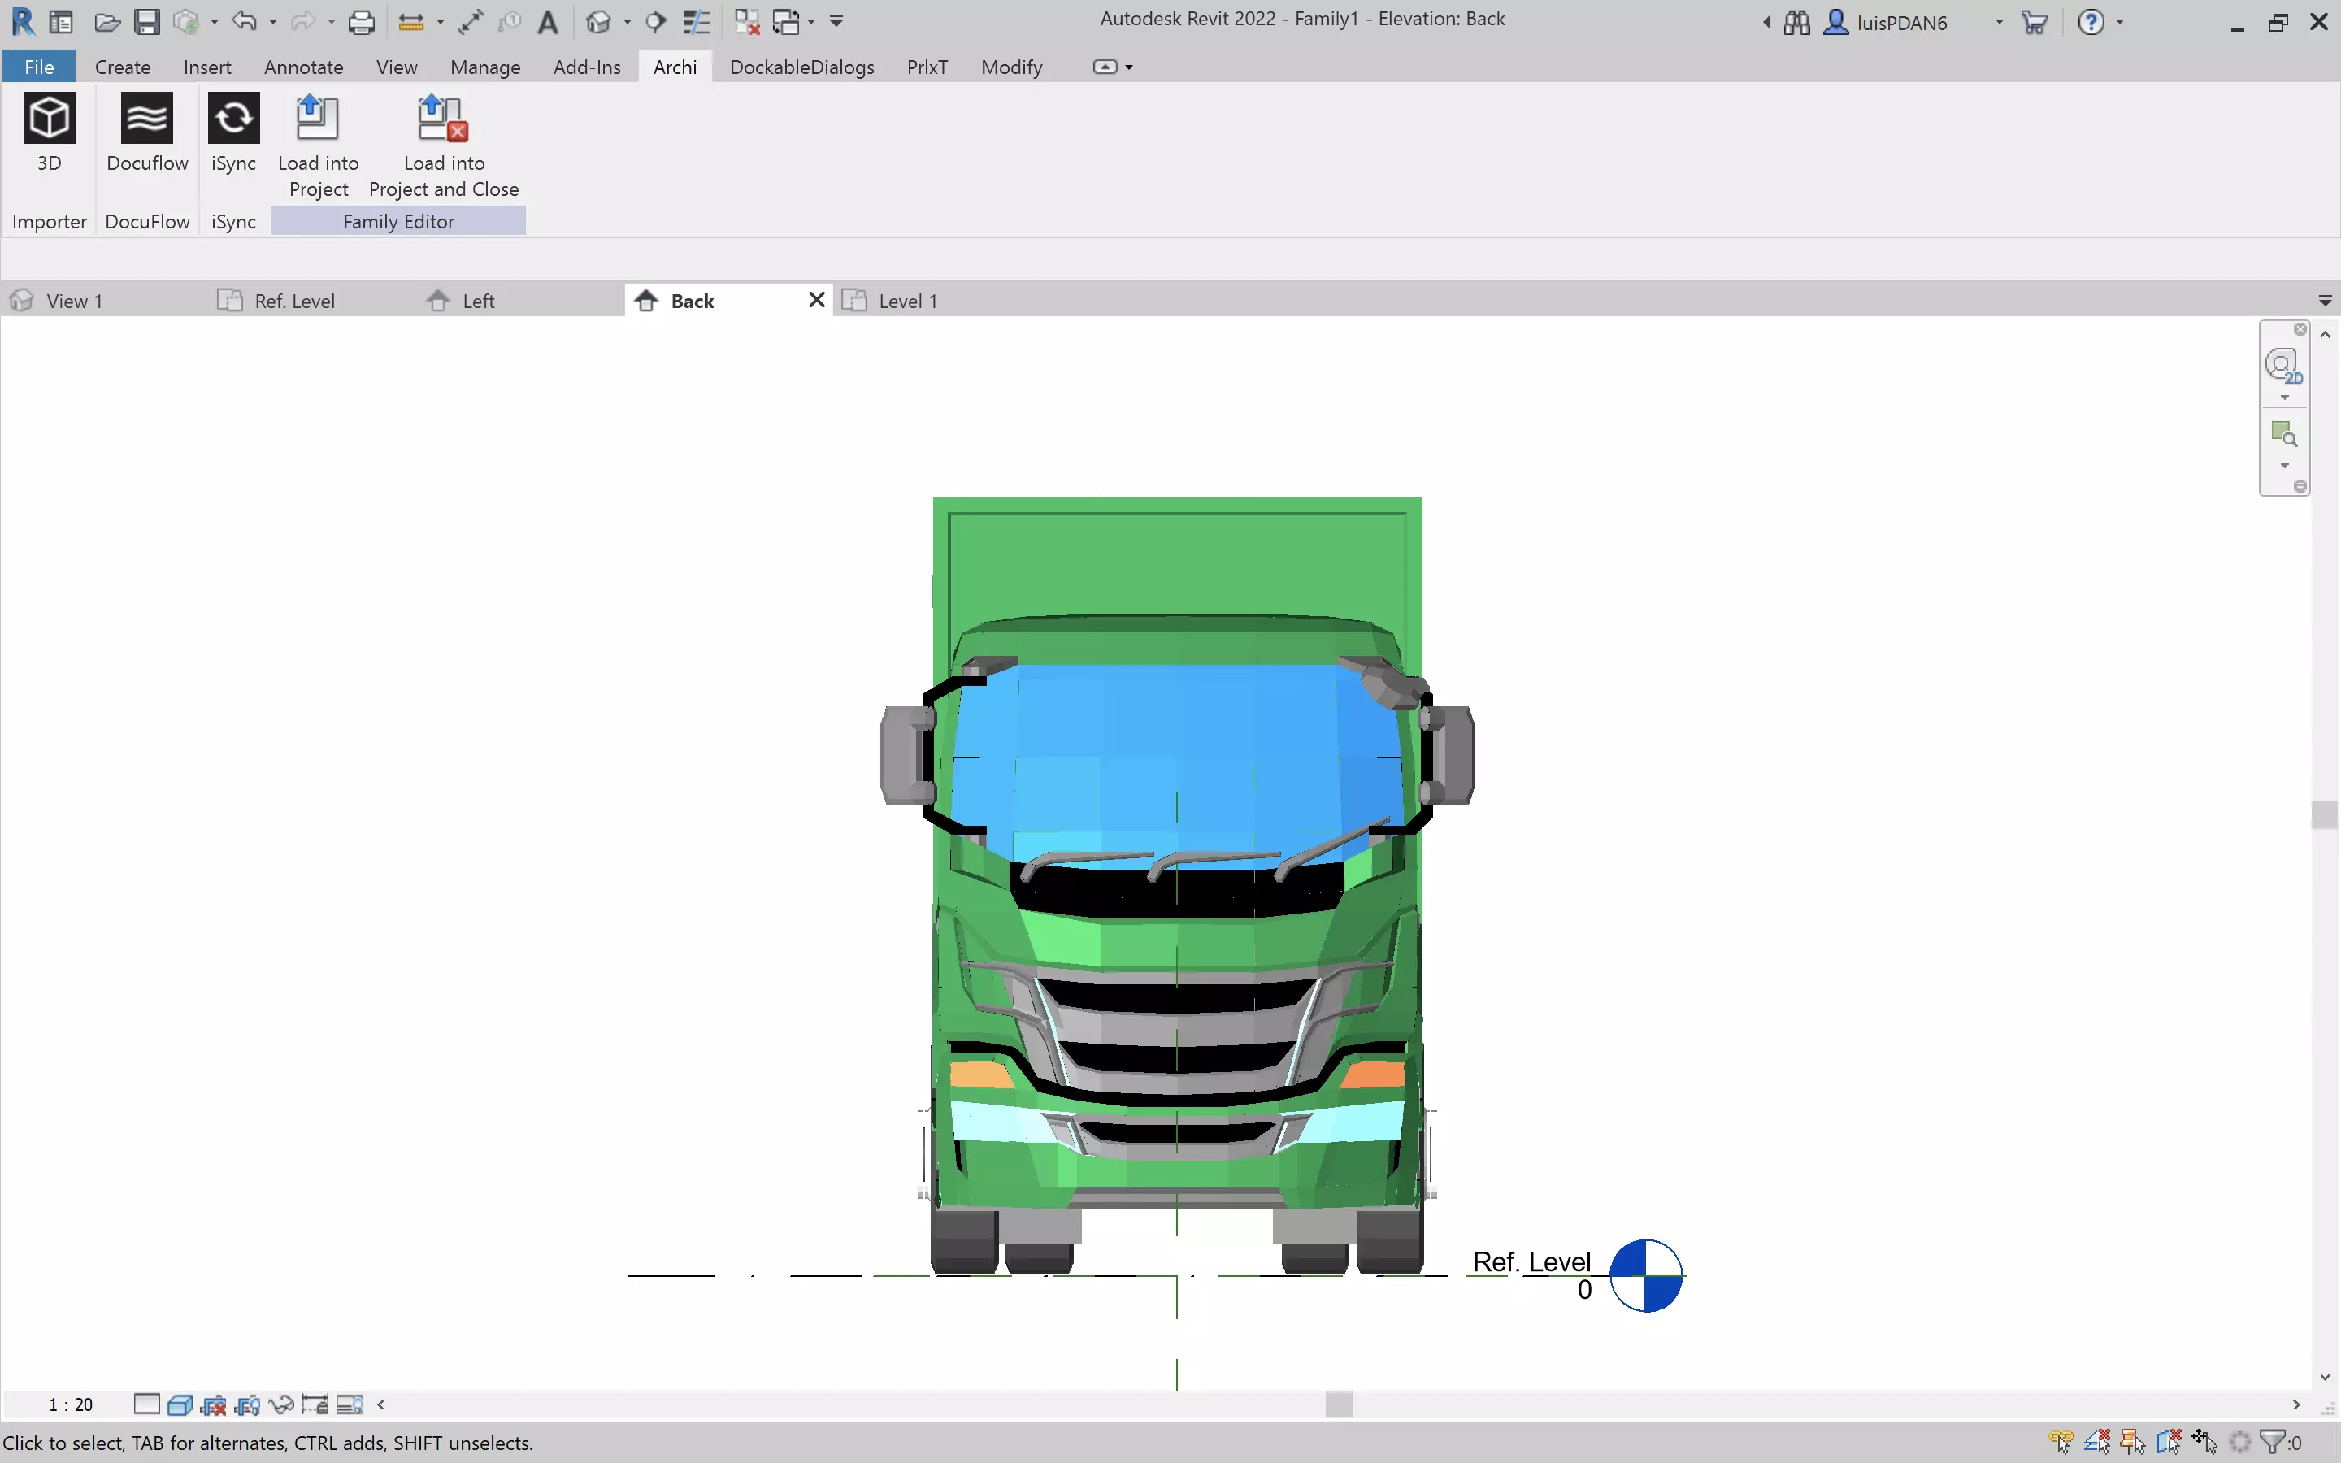Switch to the Manage ribbon tab
This screenshot has height=1463, width=2341.
[484, 67]
